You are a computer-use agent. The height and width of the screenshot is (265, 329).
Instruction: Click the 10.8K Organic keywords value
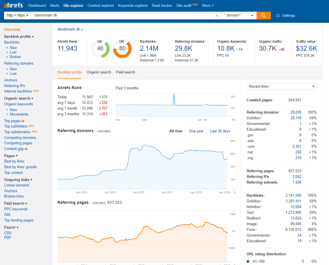click(226, 48)
